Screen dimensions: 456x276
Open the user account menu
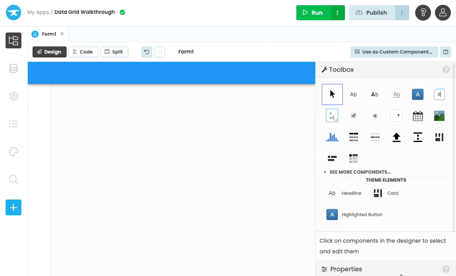coord(443,13)
